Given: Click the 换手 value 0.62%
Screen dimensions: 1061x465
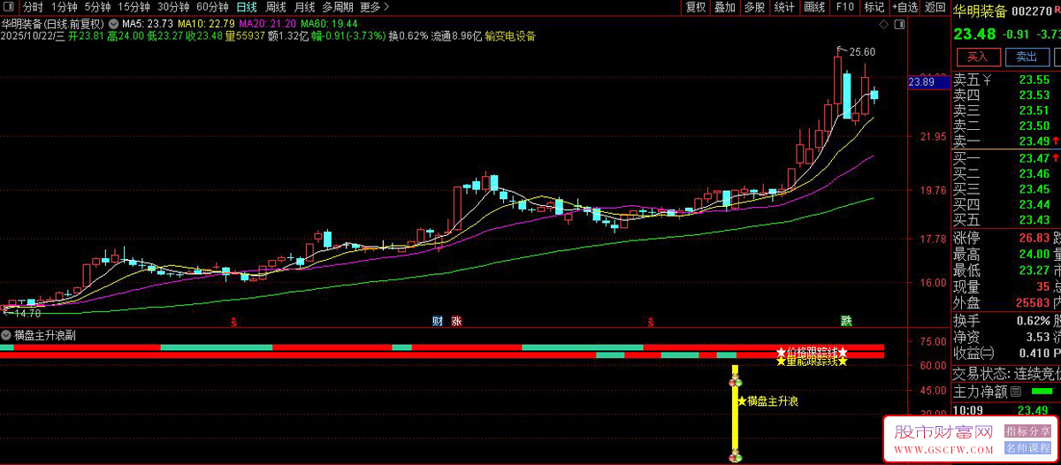Looking at the screenshot, I should [1034, 320].
